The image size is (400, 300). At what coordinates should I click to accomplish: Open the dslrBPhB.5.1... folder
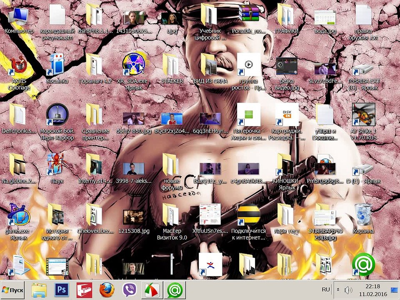pos(95,15)
